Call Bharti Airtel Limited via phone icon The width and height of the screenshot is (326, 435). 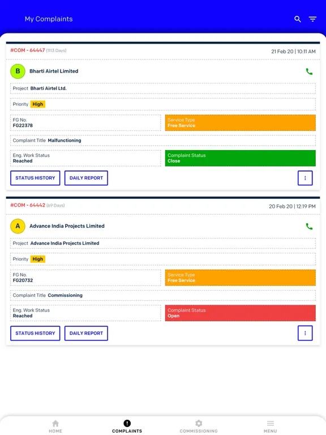(x=309, y=71)
